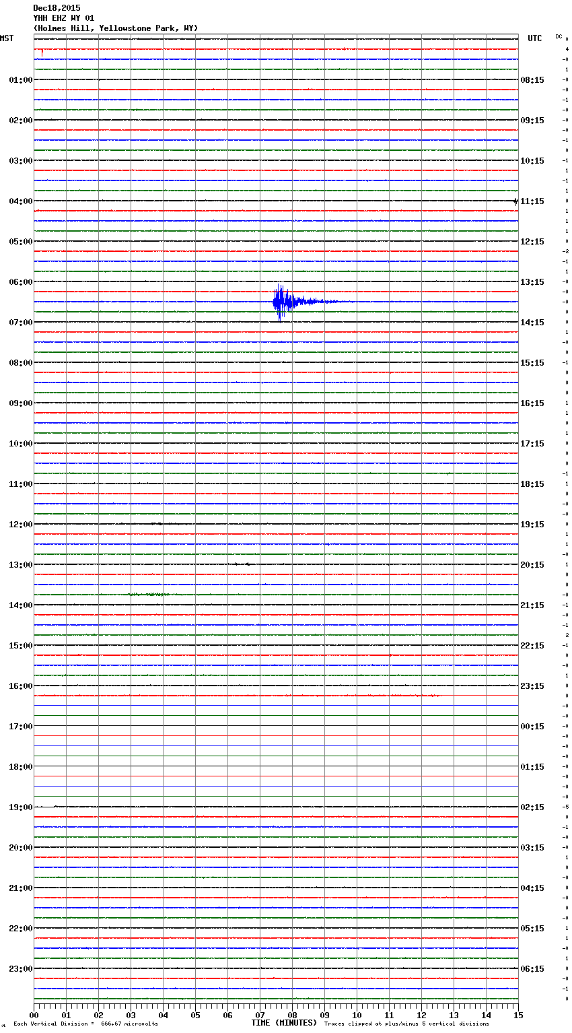Click the 12:15 UTC time label
The width and height of the screenshot is (572, 1033).
click(x=532, y=242)
